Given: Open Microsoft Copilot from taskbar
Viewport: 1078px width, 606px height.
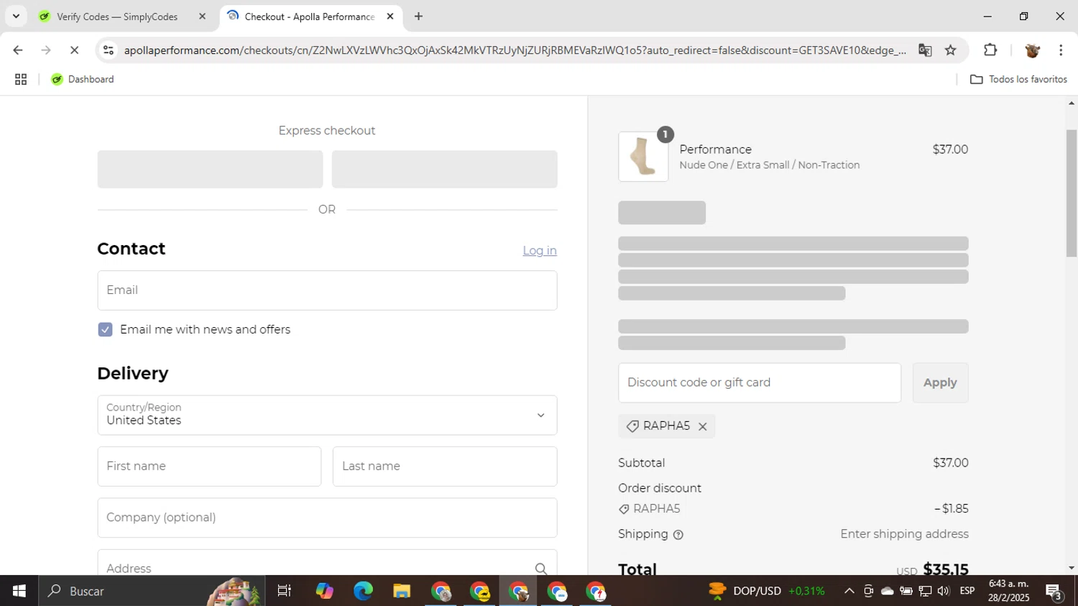Looking at the screenshot, I should point(324,591).
